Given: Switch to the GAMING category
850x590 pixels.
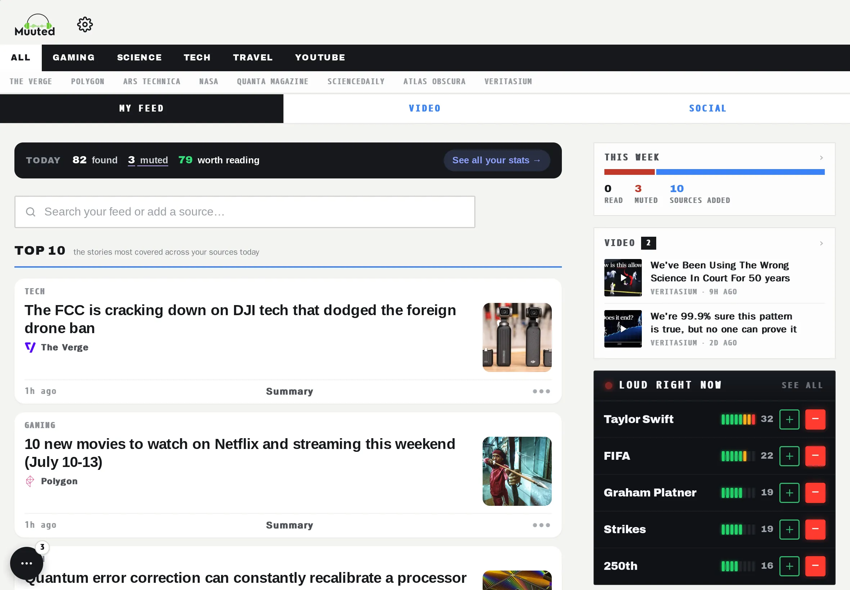Looking at the screenshot, I should (x=73, y=58).
